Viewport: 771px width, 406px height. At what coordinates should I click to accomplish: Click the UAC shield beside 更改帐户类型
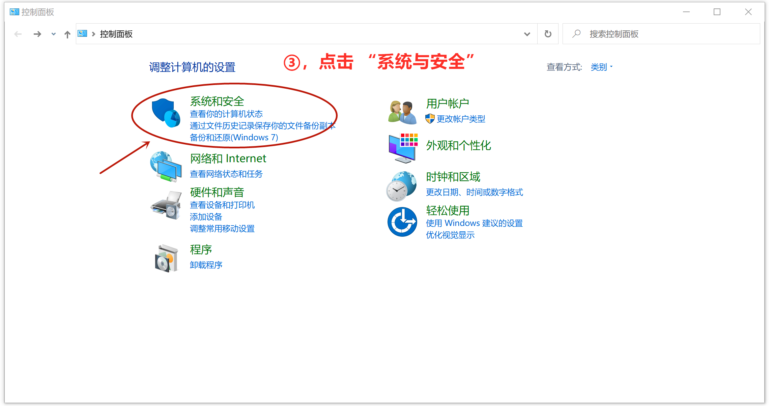click(x=430, y=119)
